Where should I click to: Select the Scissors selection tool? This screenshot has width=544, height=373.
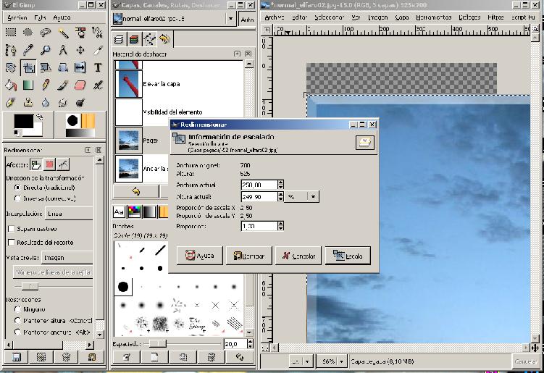pyautogui.click(x=98, y=33)
